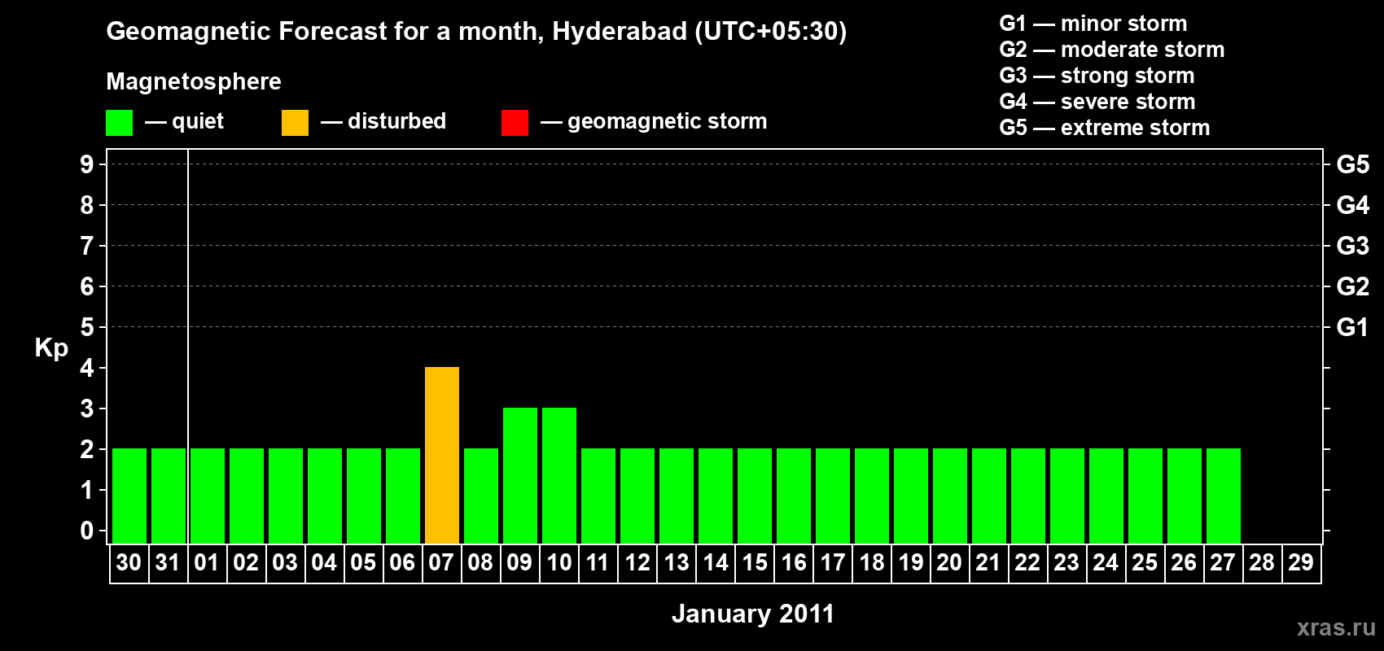Select the orange Kp bar for day 07
1384x651 pixels.
(x=442, y=455)
